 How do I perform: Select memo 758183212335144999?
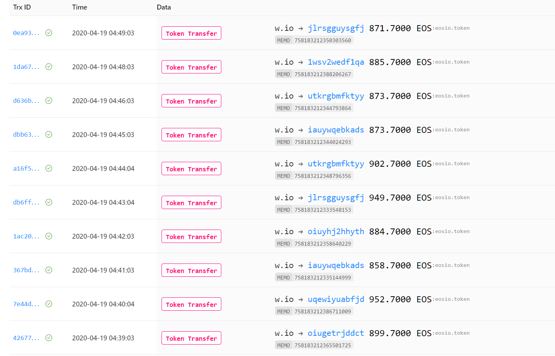[x=323, y=278]
